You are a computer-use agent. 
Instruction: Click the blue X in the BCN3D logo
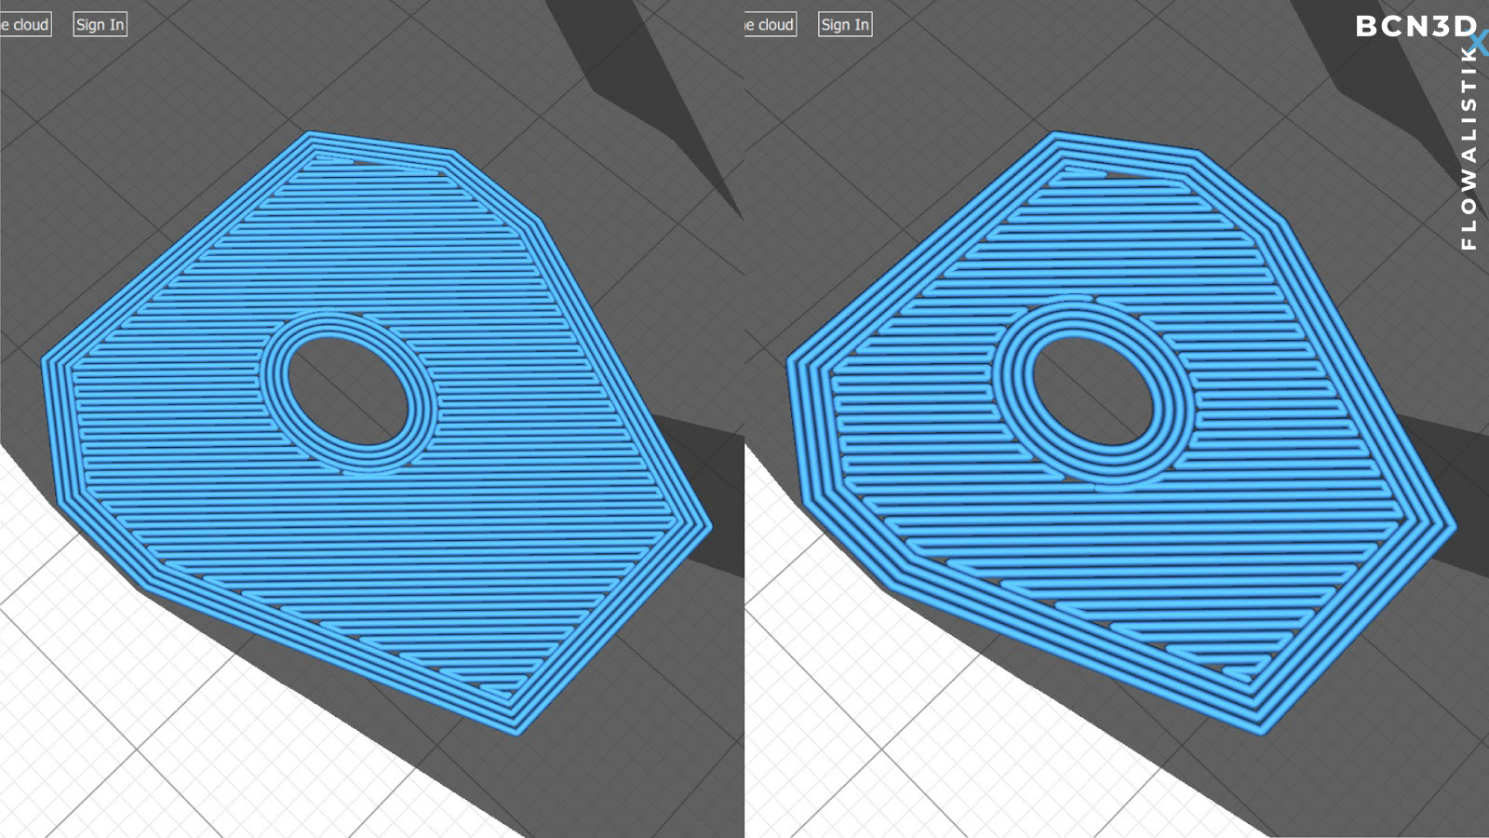[1479, 41]
